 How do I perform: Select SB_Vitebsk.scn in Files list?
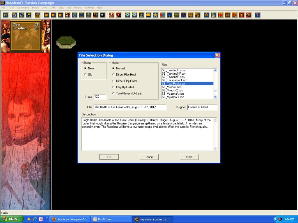(187, 87)
